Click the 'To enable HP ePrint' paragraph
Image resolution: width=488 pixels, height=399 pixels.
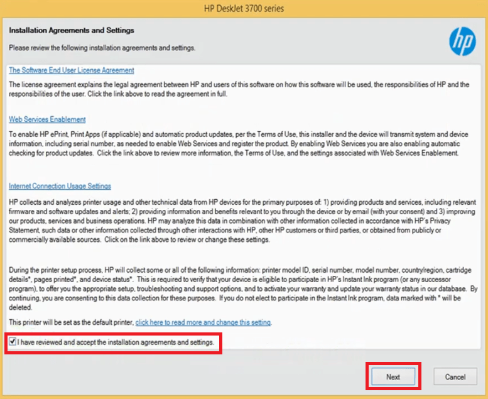(239, 144)
